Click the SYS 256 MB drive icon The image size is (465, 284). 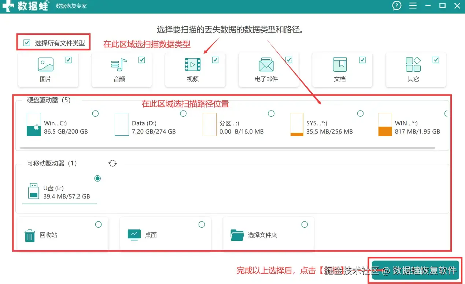click(297, 124)
